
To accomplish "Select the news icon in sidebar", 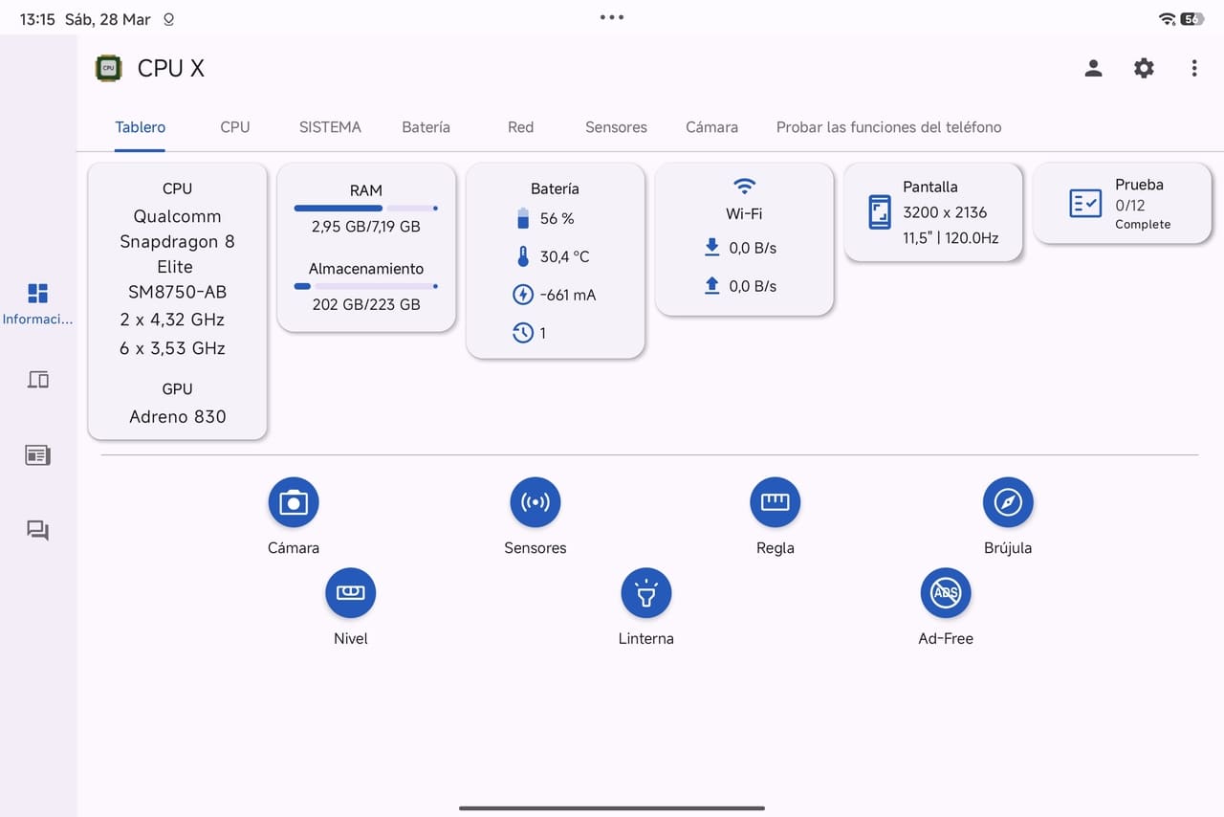I will [x=37, y=455].
